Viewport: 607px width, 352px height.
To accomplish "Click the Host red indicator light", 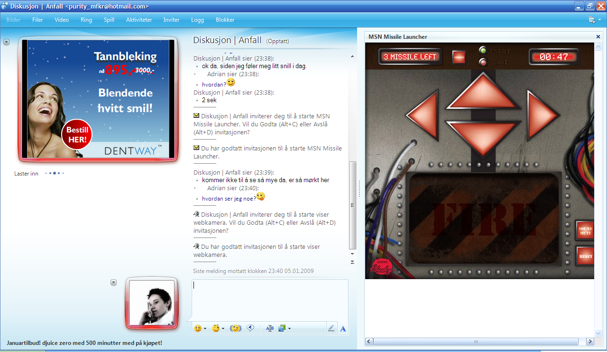I will coord(483,62).
